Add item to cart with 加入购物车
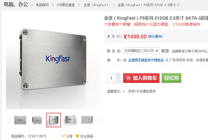 click(141, 78)
